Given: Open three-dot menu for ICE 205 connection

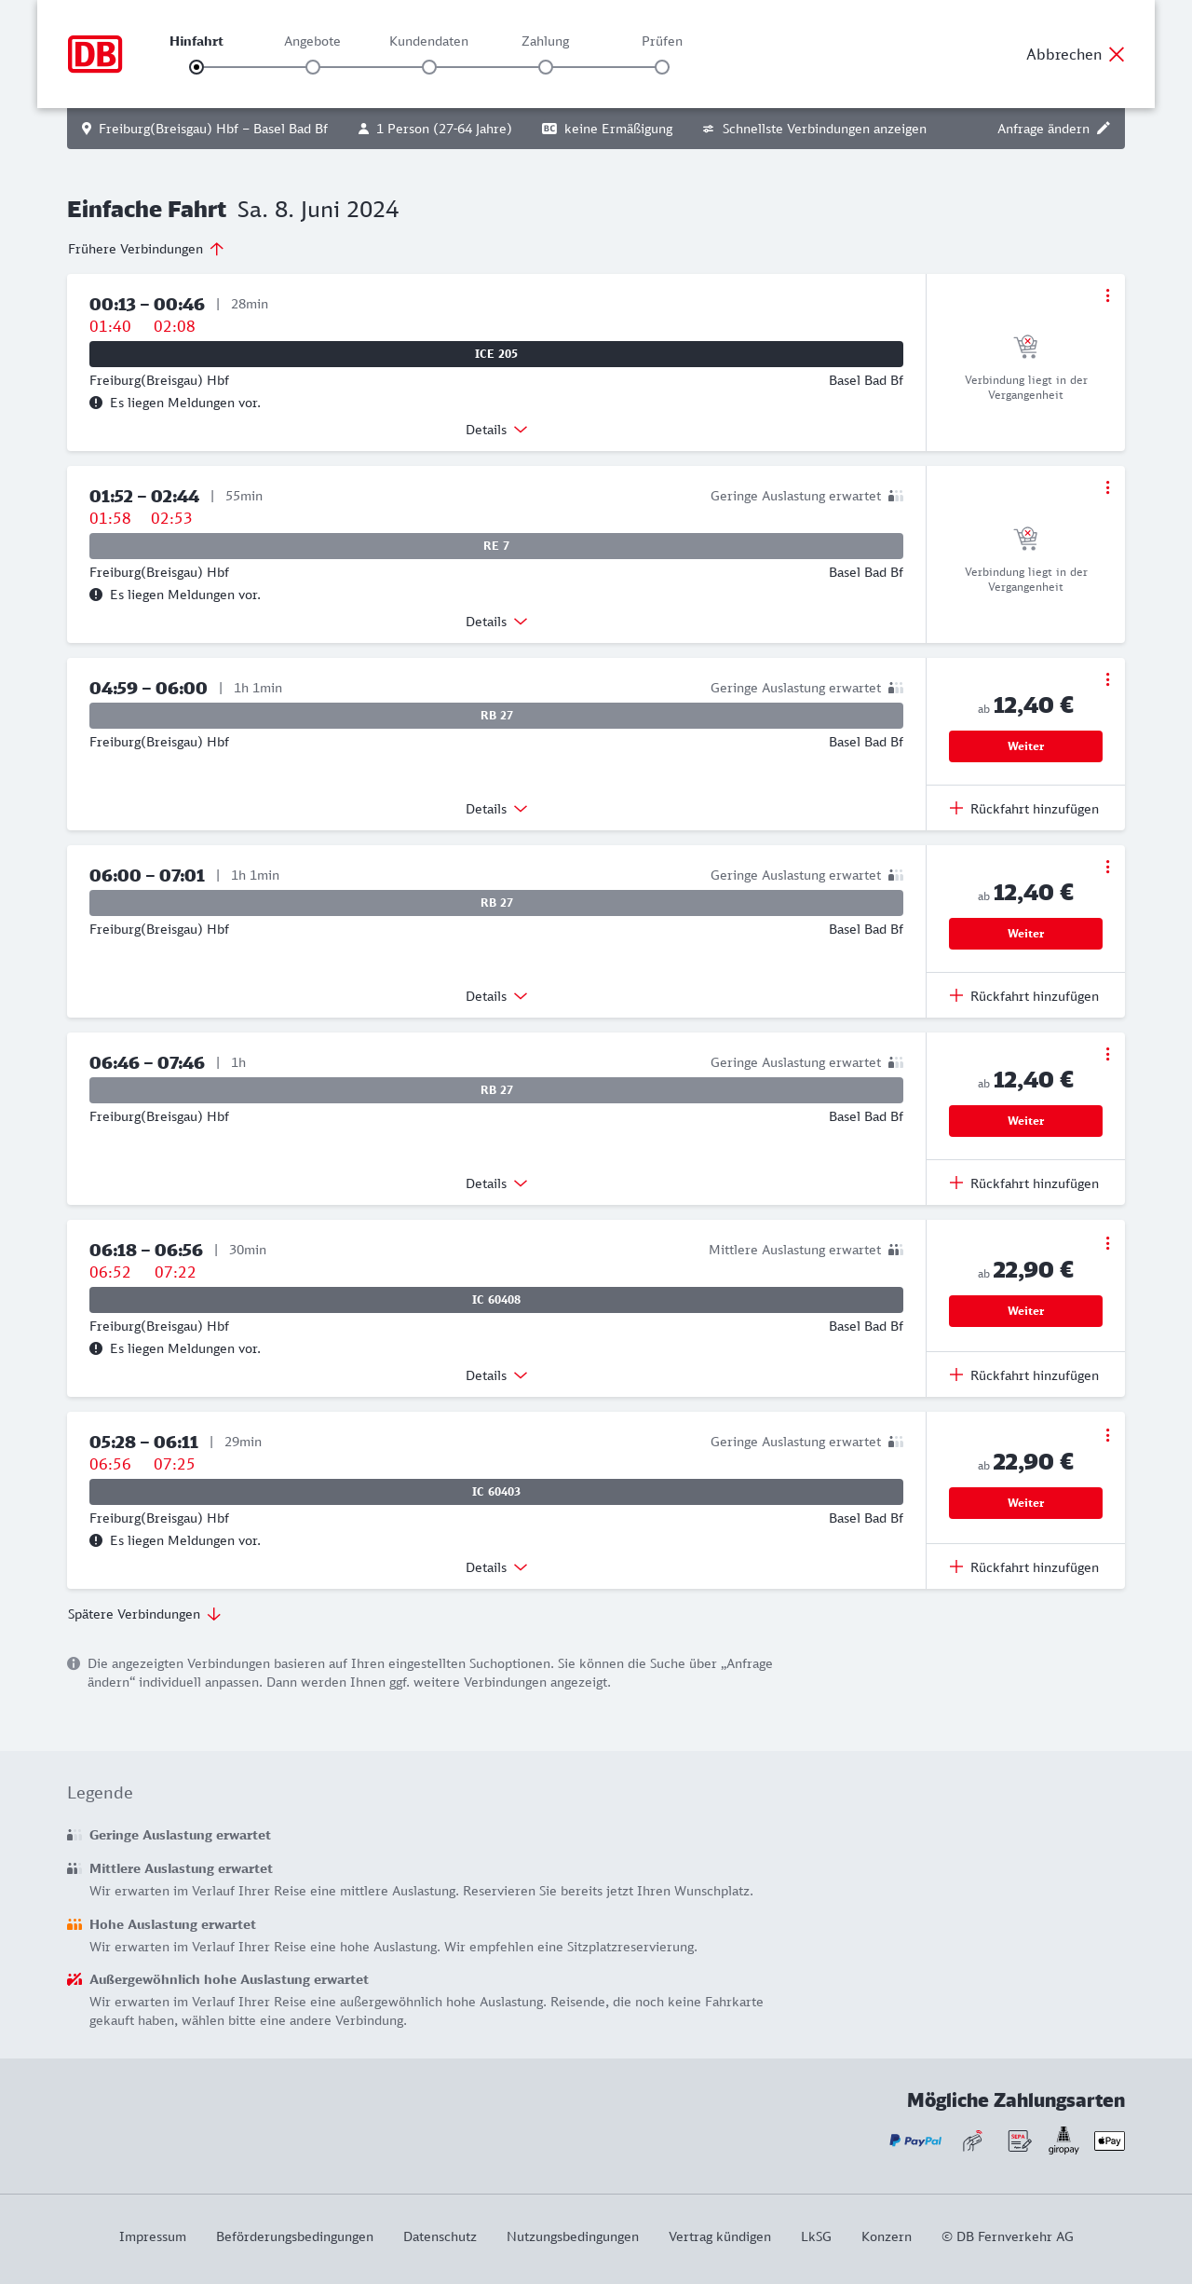Looking at the screenshot, I should point(1107,295).
